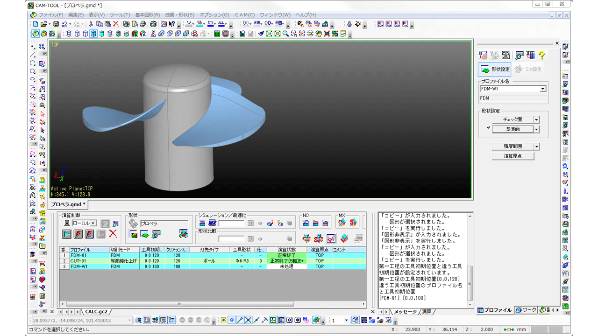Click the scissors Cut icon

[91, 24]
